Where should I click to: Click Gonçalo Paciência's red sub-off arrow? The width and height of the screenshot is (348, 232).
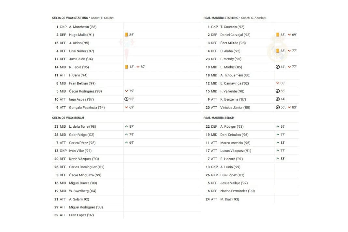click(126, 108)
